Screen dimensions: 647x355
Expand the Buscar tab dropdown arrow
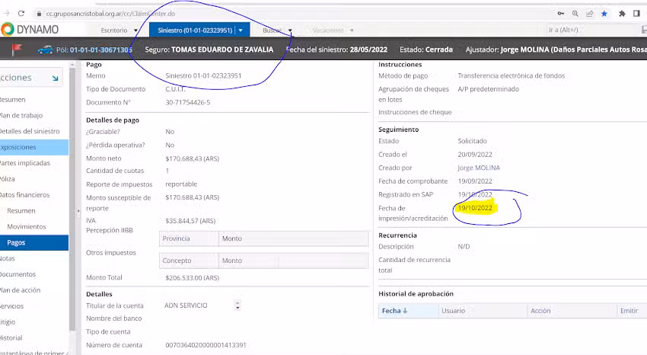(291, 30)
